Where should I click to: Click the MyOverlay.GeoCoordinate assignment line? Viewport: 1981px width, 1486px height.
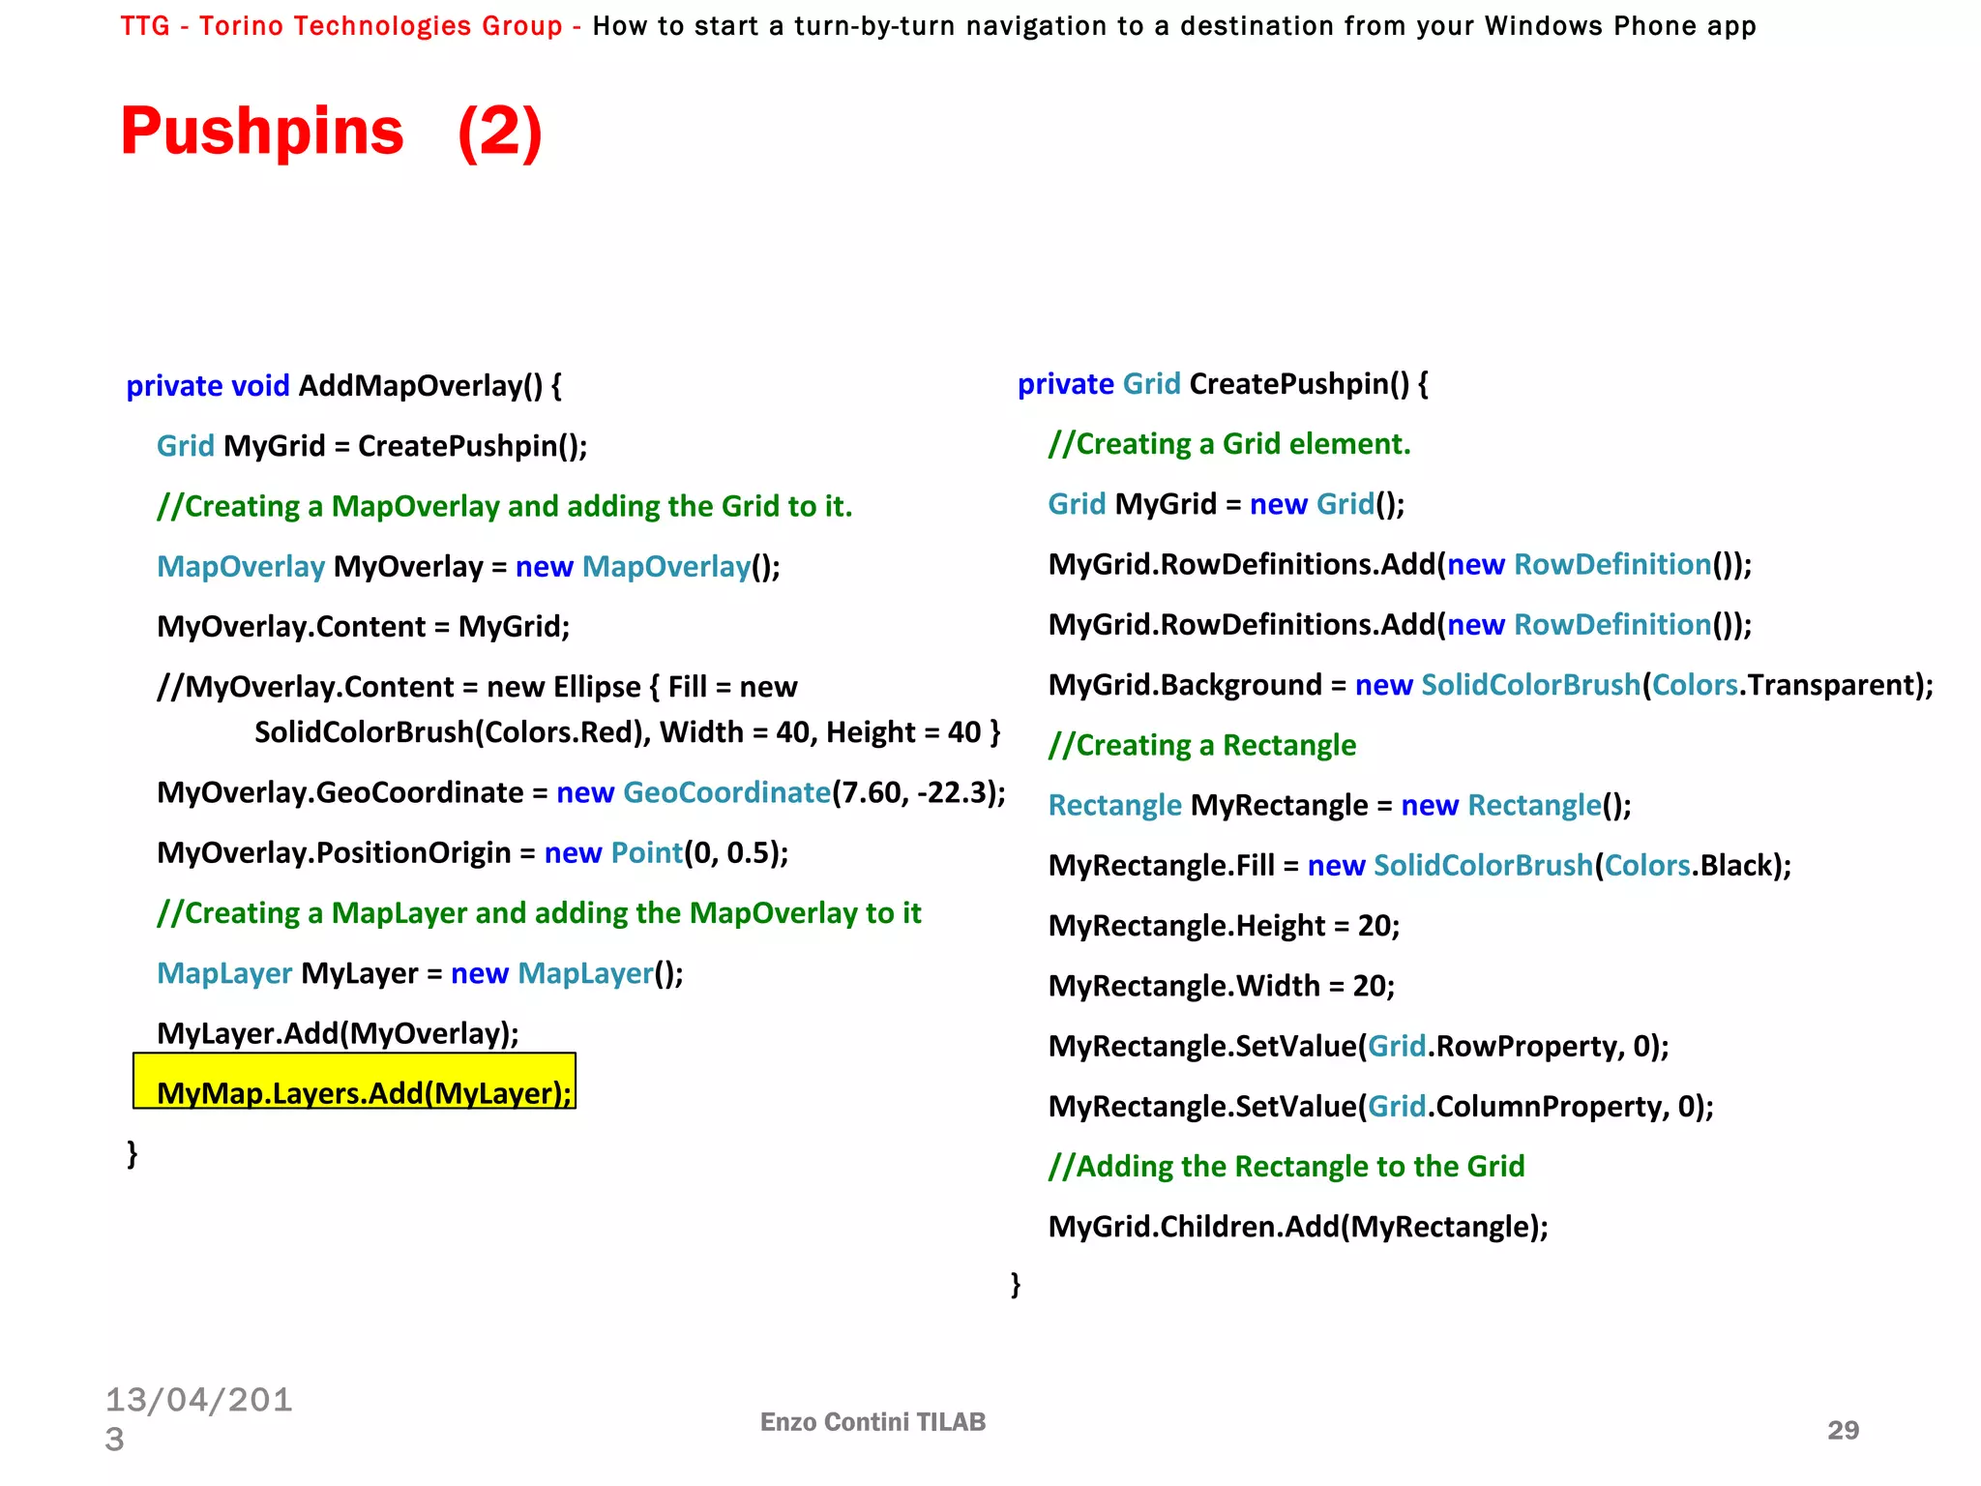click(x=580, y=792)
